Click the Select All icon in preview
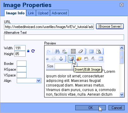The height and width of the screenshot is (113, 128). tap(73, 51)
